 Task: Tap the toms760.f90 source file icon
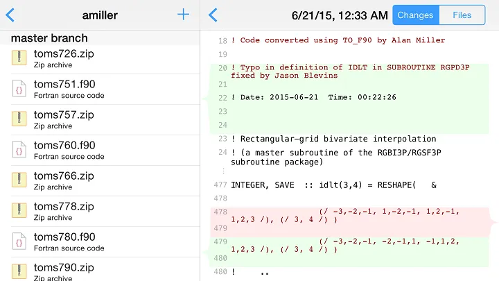[19, 150]
